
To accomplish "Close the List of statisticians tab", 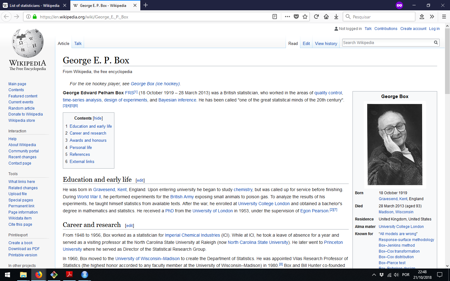I will pos(64,5).
